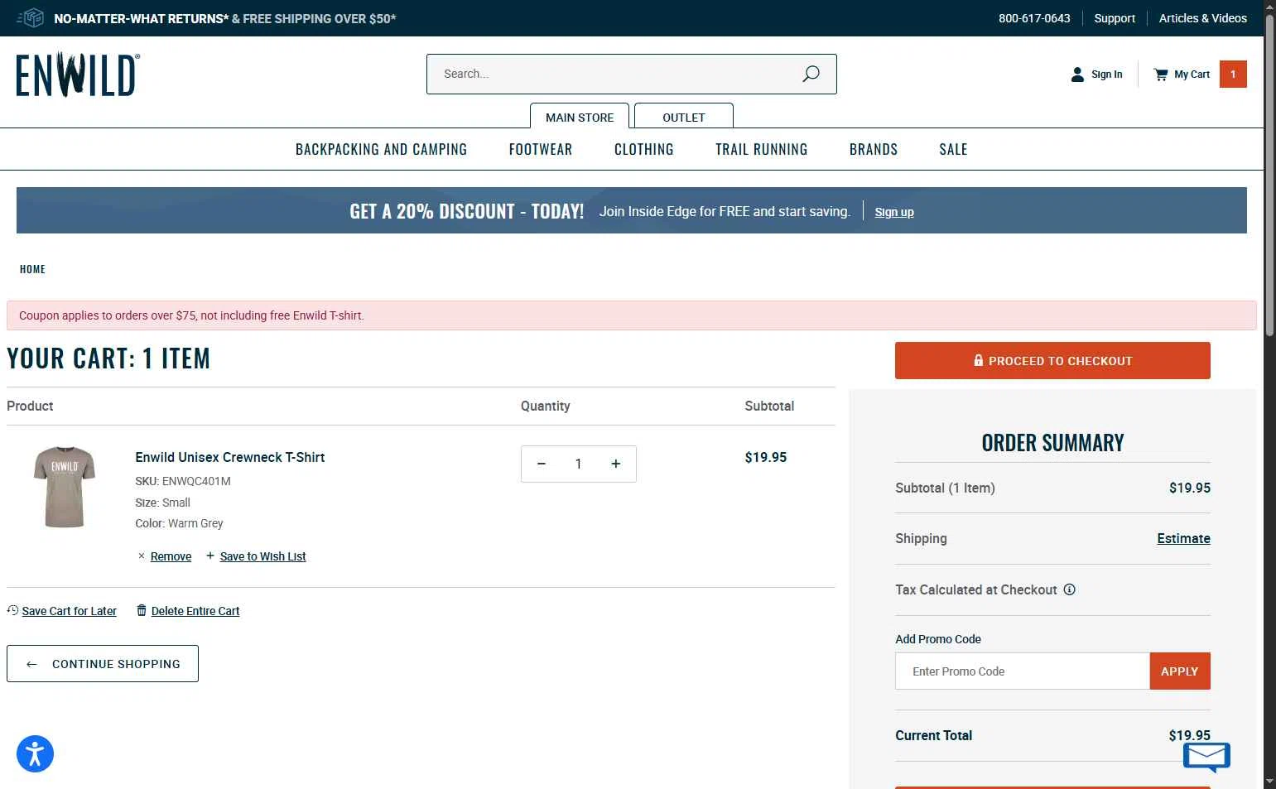Click the My Cart text link
1276x789 pixels.
(x=1192, y=75)
